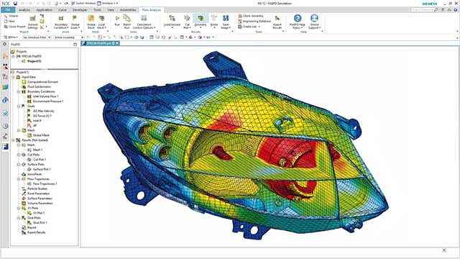This screenshot has width=460, height=259.
Task: Switch to the Assemblies ribbon tab
Action: coord(128,10)
